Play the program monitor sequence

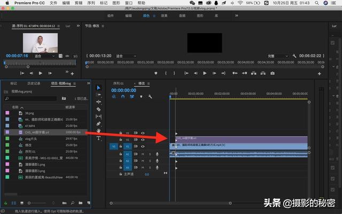click(205, 73)
